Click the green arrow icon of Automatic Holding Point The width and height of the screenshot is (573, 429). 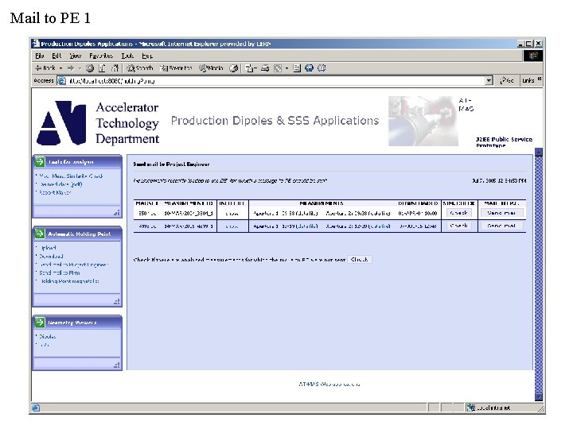pos(40,234)
